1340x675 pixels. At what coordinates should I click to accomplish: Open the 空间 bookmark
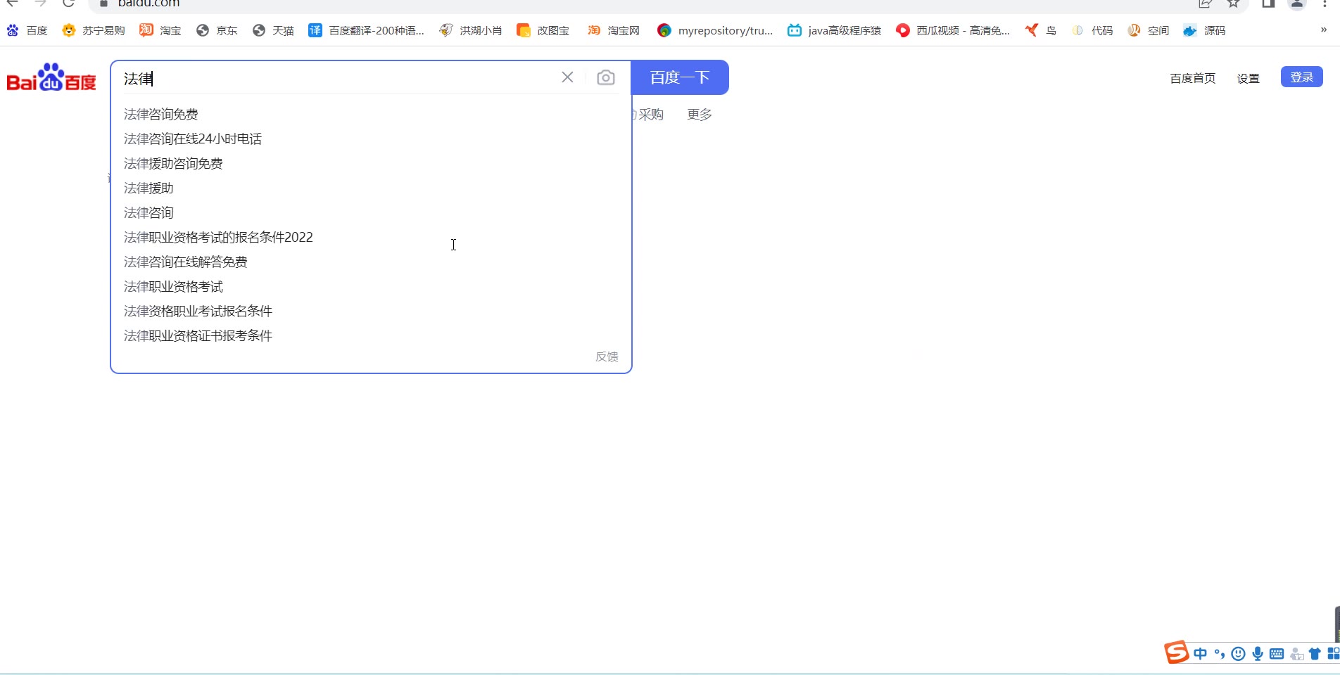pyautogui.click(x=1148, y=30)
